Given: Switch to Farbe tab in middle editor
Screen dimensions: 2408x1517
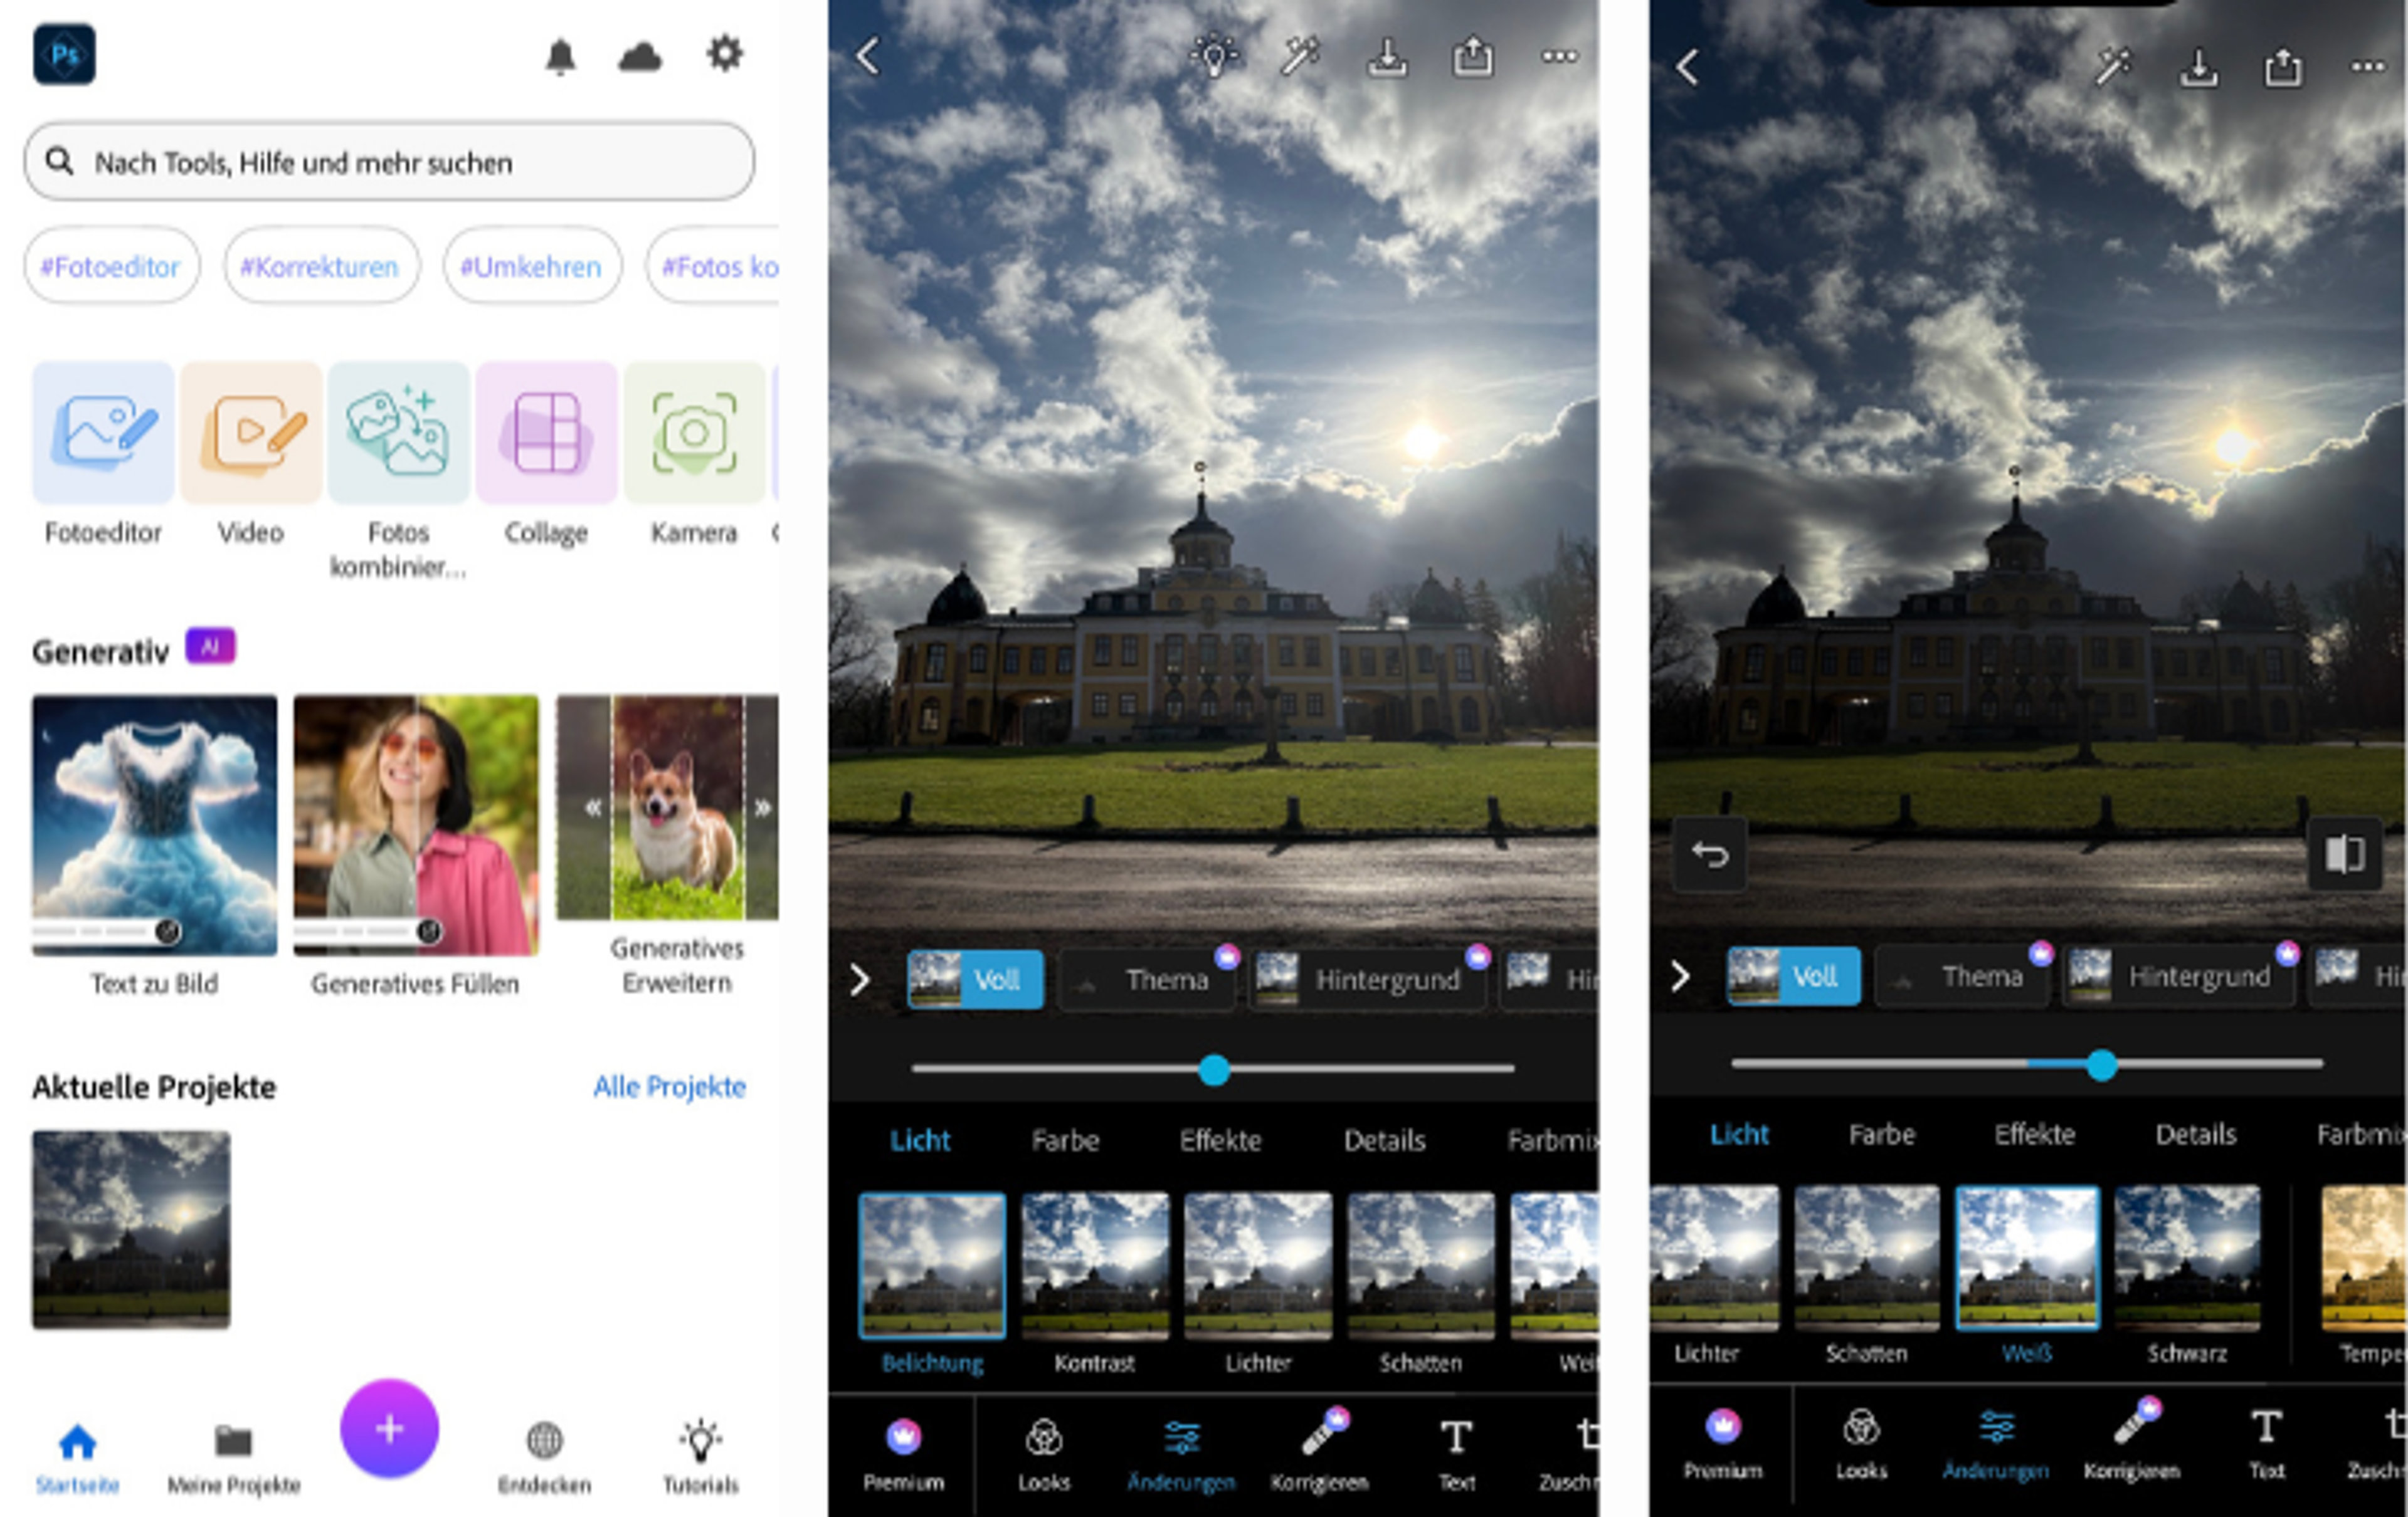Looking at the screenshot, I should [1065, 1140].
